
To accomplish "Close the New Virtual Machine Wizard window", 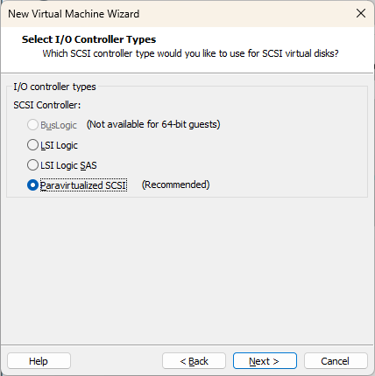I will coord(361,13).
